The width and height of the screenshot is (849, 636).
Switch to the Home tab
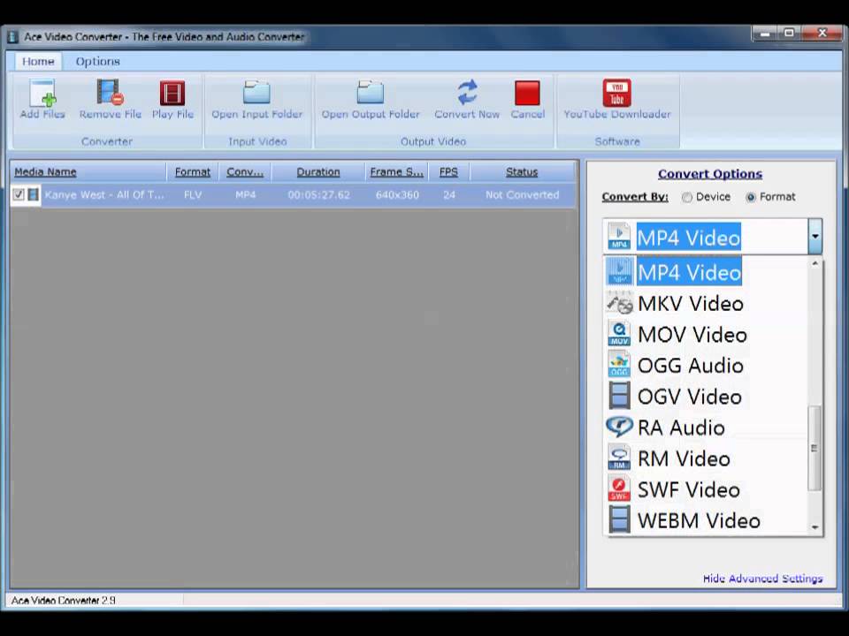[38, 61]
